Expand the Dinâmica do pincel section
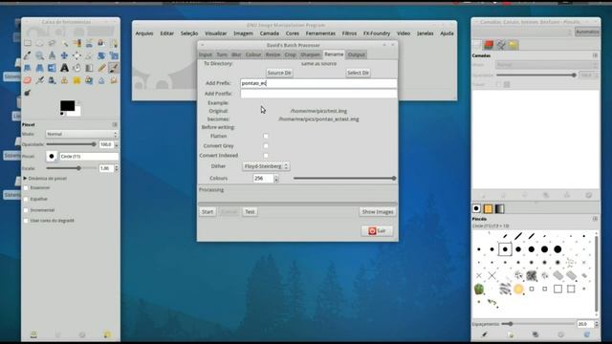 25,179
